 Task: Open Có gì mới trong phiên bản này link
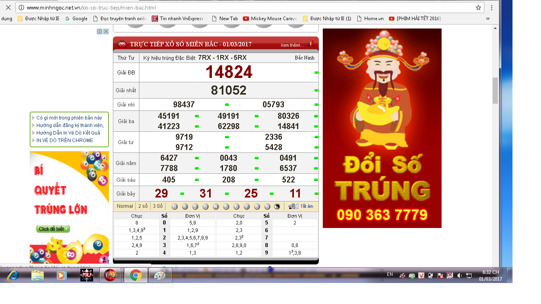pos(69,118)
